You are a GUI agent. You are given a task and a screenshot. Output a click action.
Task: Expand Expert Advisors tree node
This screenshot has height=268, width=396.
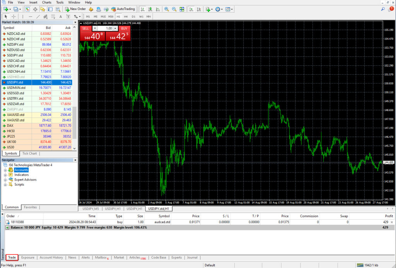click(x=5, y=180)
